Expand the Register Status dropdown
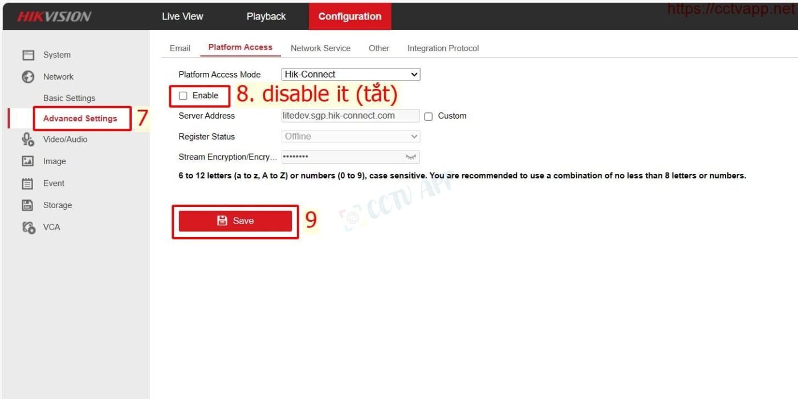The width and height of the screenshot is (798, 399). coord(351,136)
